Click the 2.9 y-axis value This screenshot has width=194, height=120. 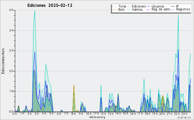tap(11, 51)
